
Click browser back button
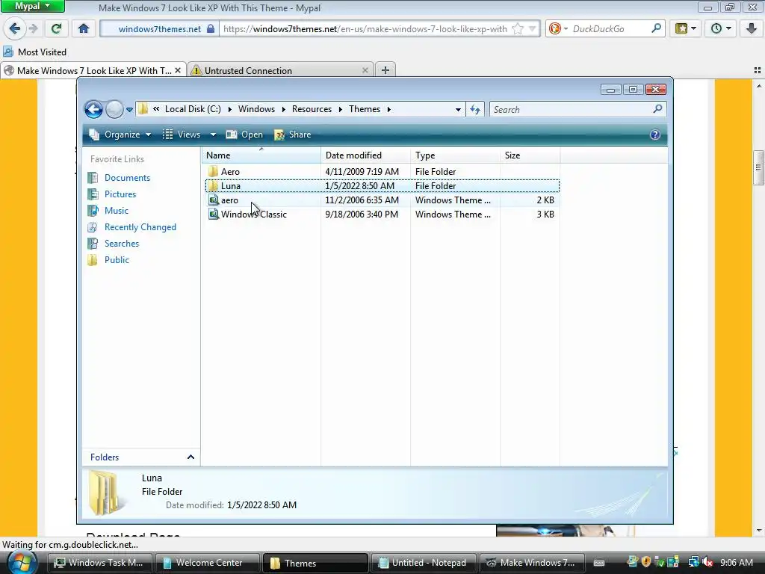15,29
